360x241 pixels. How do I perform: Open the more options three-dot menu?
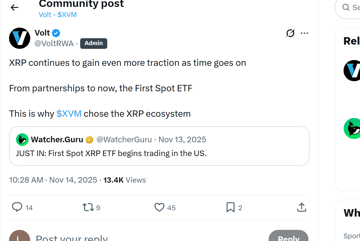pos(304,33)
